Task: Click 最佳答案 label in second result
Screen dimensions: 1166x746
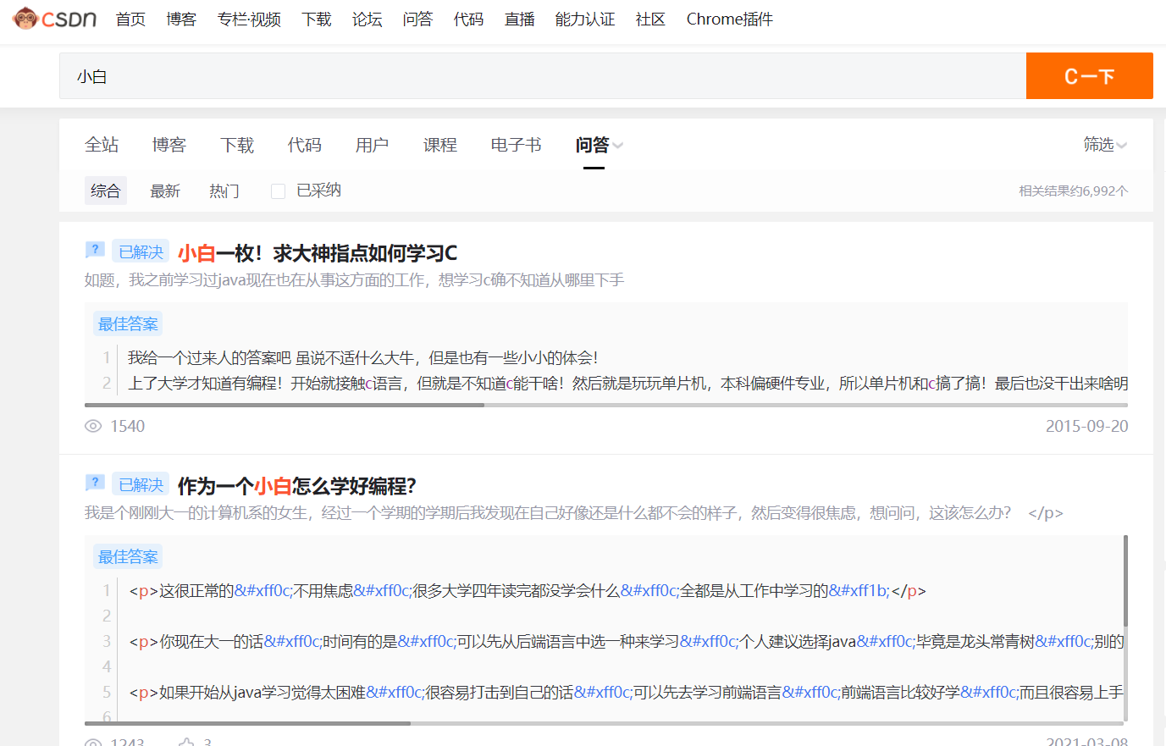Action: [x=128, y=556]
